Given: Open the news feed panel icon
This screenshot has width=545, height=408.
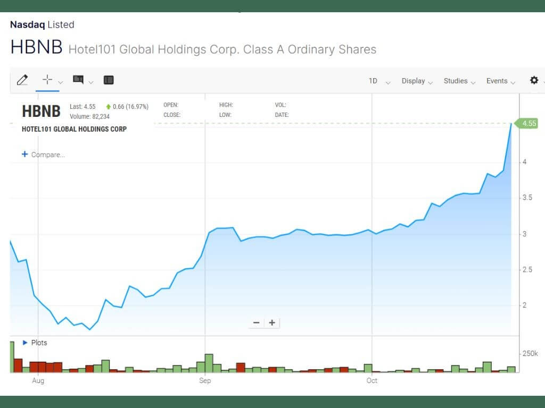Looking at the screenshot, I should coord(109,80).
